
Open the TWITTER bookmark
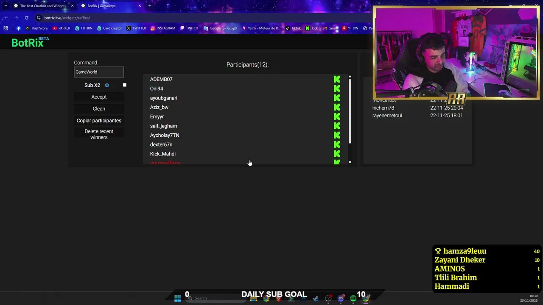[x=136, y=28]
